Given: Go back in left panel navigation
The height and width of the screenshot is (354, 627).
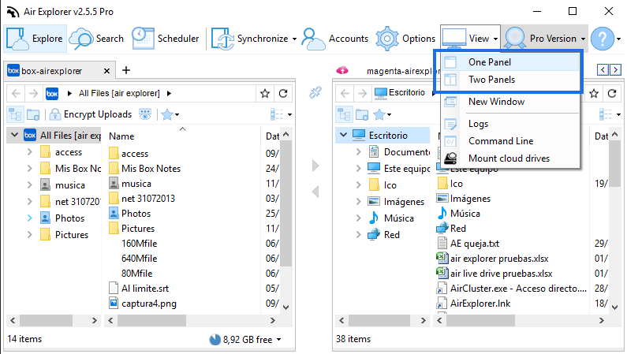Looking at the screenshot, I should [x=16, y=94].
